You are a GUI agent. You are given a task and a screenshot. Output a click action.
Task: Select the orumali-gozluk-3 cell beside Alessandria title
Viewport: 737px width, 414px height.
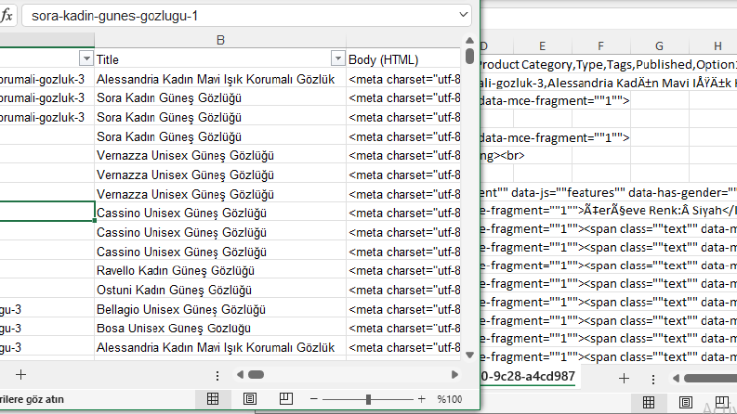pyautogui.click(x=47, y=79)
